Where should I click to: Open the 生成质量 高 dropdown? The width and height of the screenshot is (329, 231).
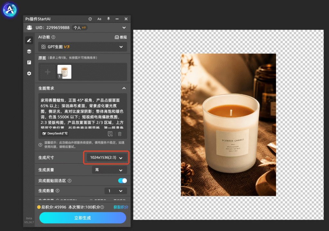pyautogui.click(x=110, y=170)
